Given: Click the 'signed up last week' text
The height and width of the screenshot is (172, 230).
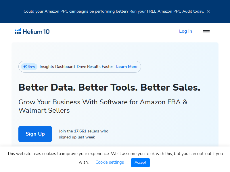Looking at the screenshot, I should 77,137.
